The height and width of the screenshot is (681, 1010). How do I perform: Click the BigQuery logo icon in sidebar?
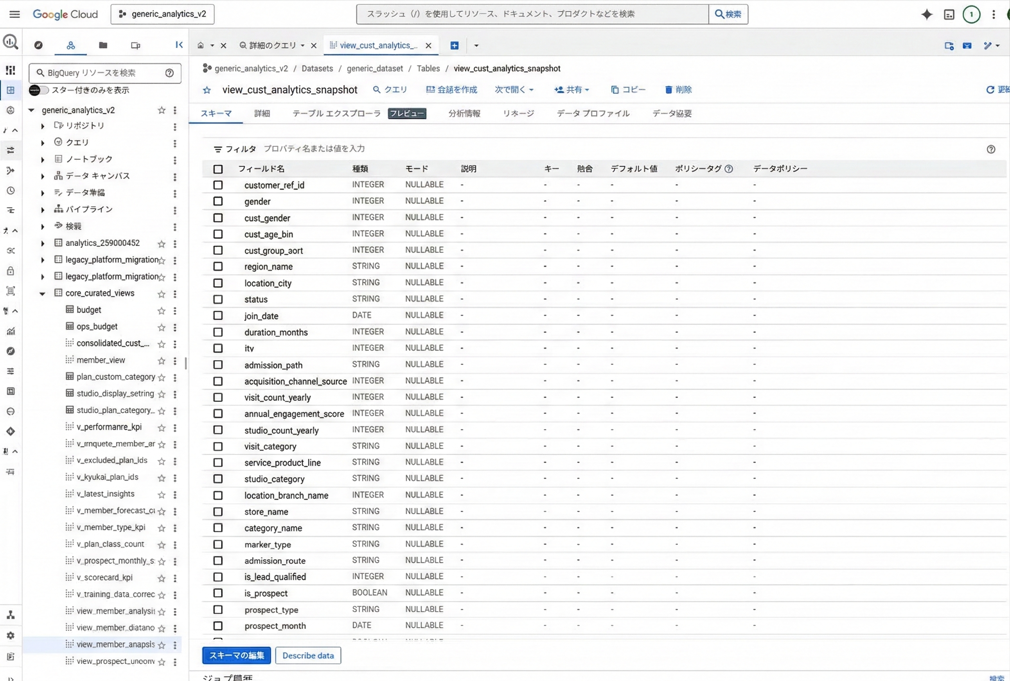10,42
